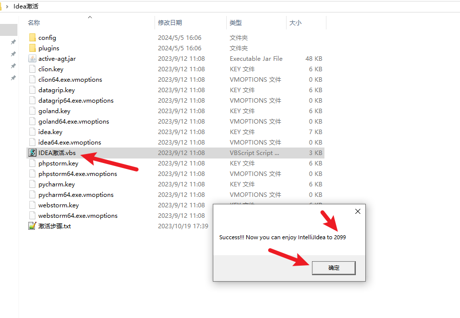Screen dimensions: 460x318
Task: Select the plugins folder icon
Action: pyautogui.click(x=32, y=48)
